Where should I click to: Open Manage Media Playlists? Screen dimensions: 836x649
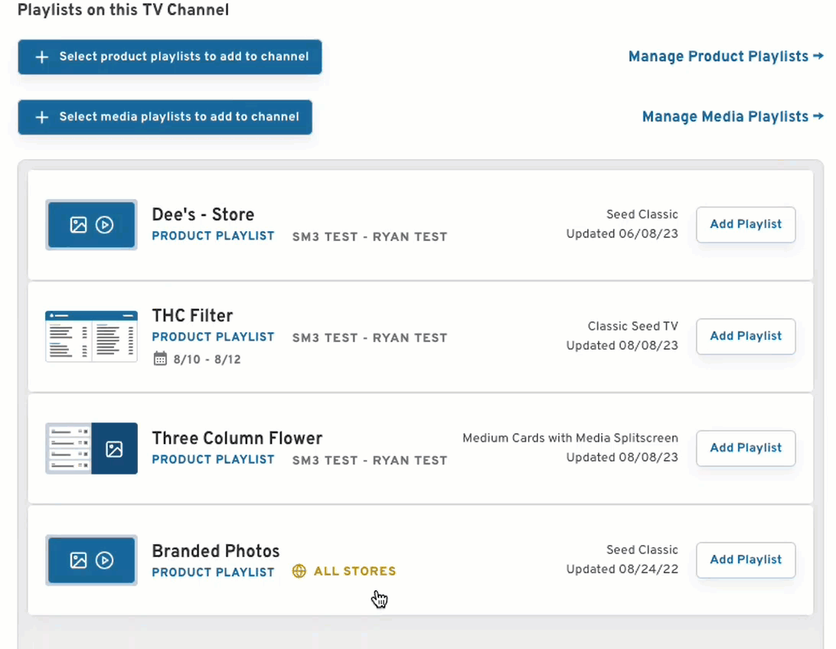(x=731, y=116)
